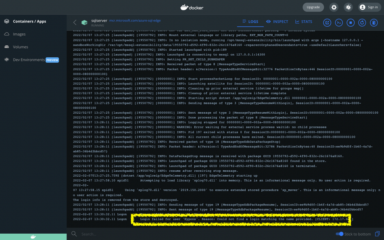Click the Containers / Apps cube icon

click(7, 21)
